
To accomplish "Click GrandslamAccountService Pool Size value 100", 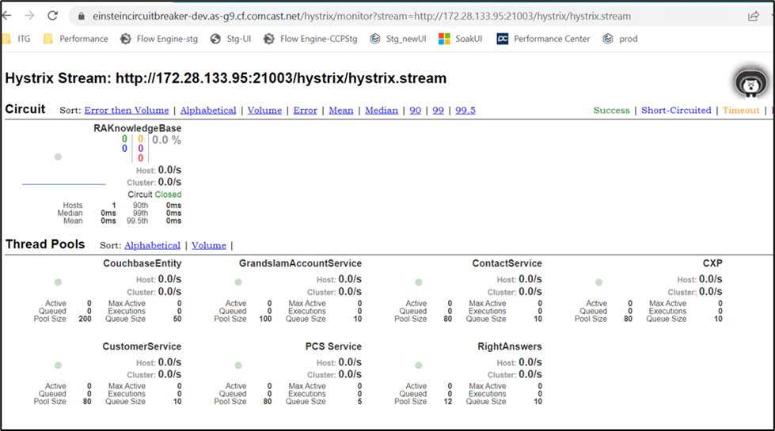I will [x=265, y=319].
